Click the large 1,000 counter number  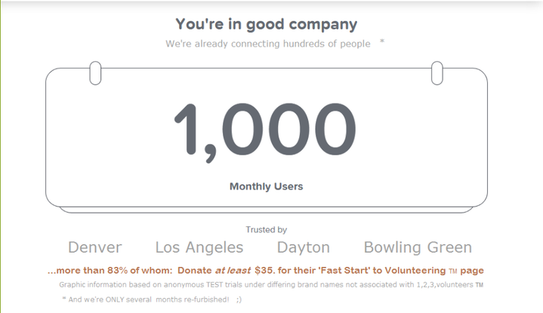pyautogui.click(x=265, y=132)
